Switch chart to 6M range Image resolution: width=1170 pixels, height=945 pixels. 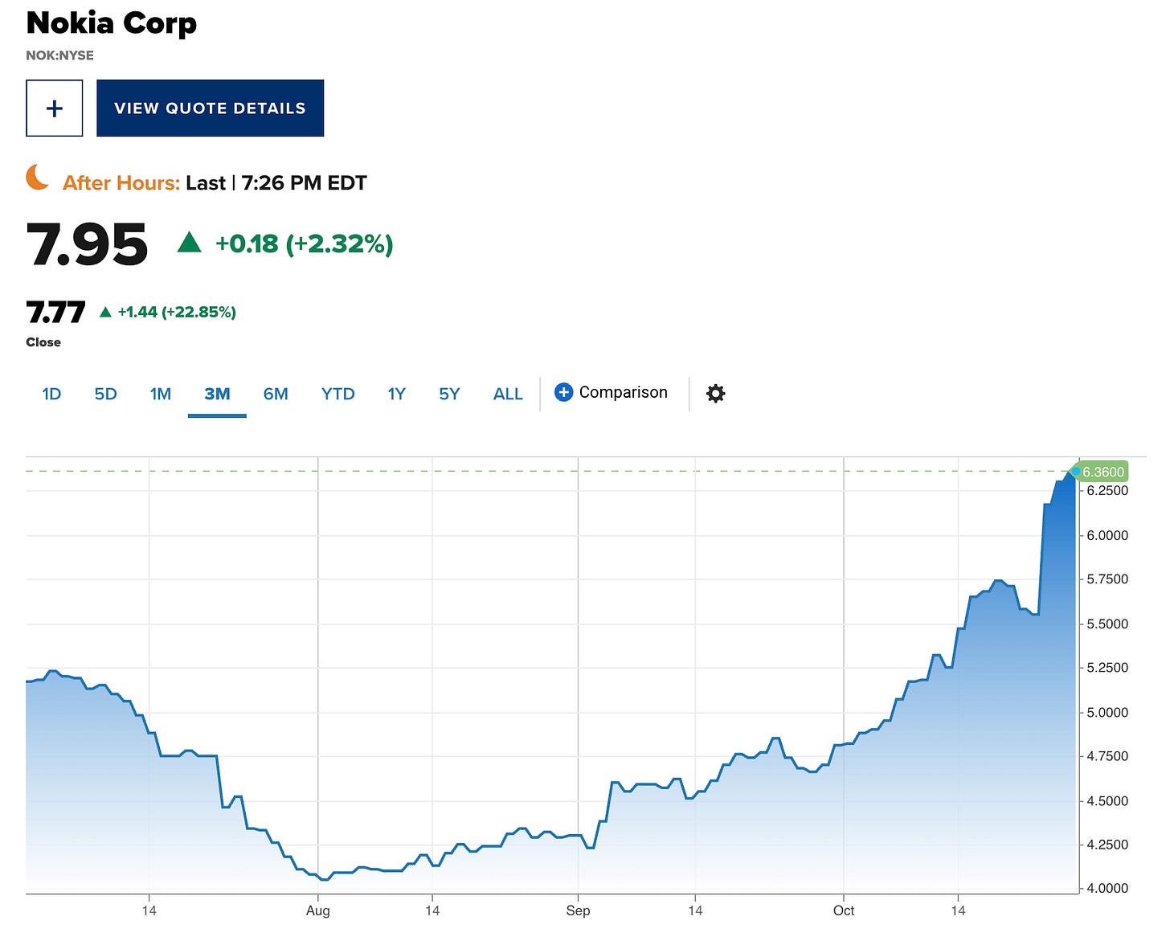click(276, 394)
